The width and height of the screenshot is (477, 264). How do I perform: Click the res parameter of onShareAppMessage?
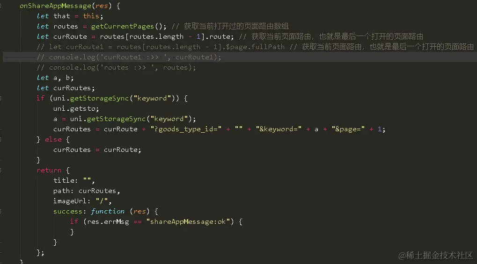(102, 6)
